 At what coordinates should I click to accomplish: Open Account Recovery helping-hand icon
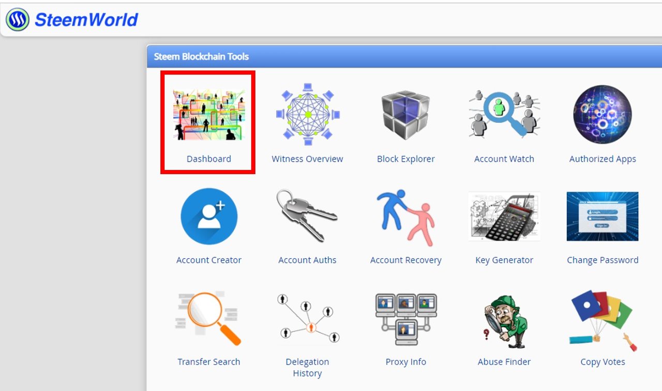(406, 217)
